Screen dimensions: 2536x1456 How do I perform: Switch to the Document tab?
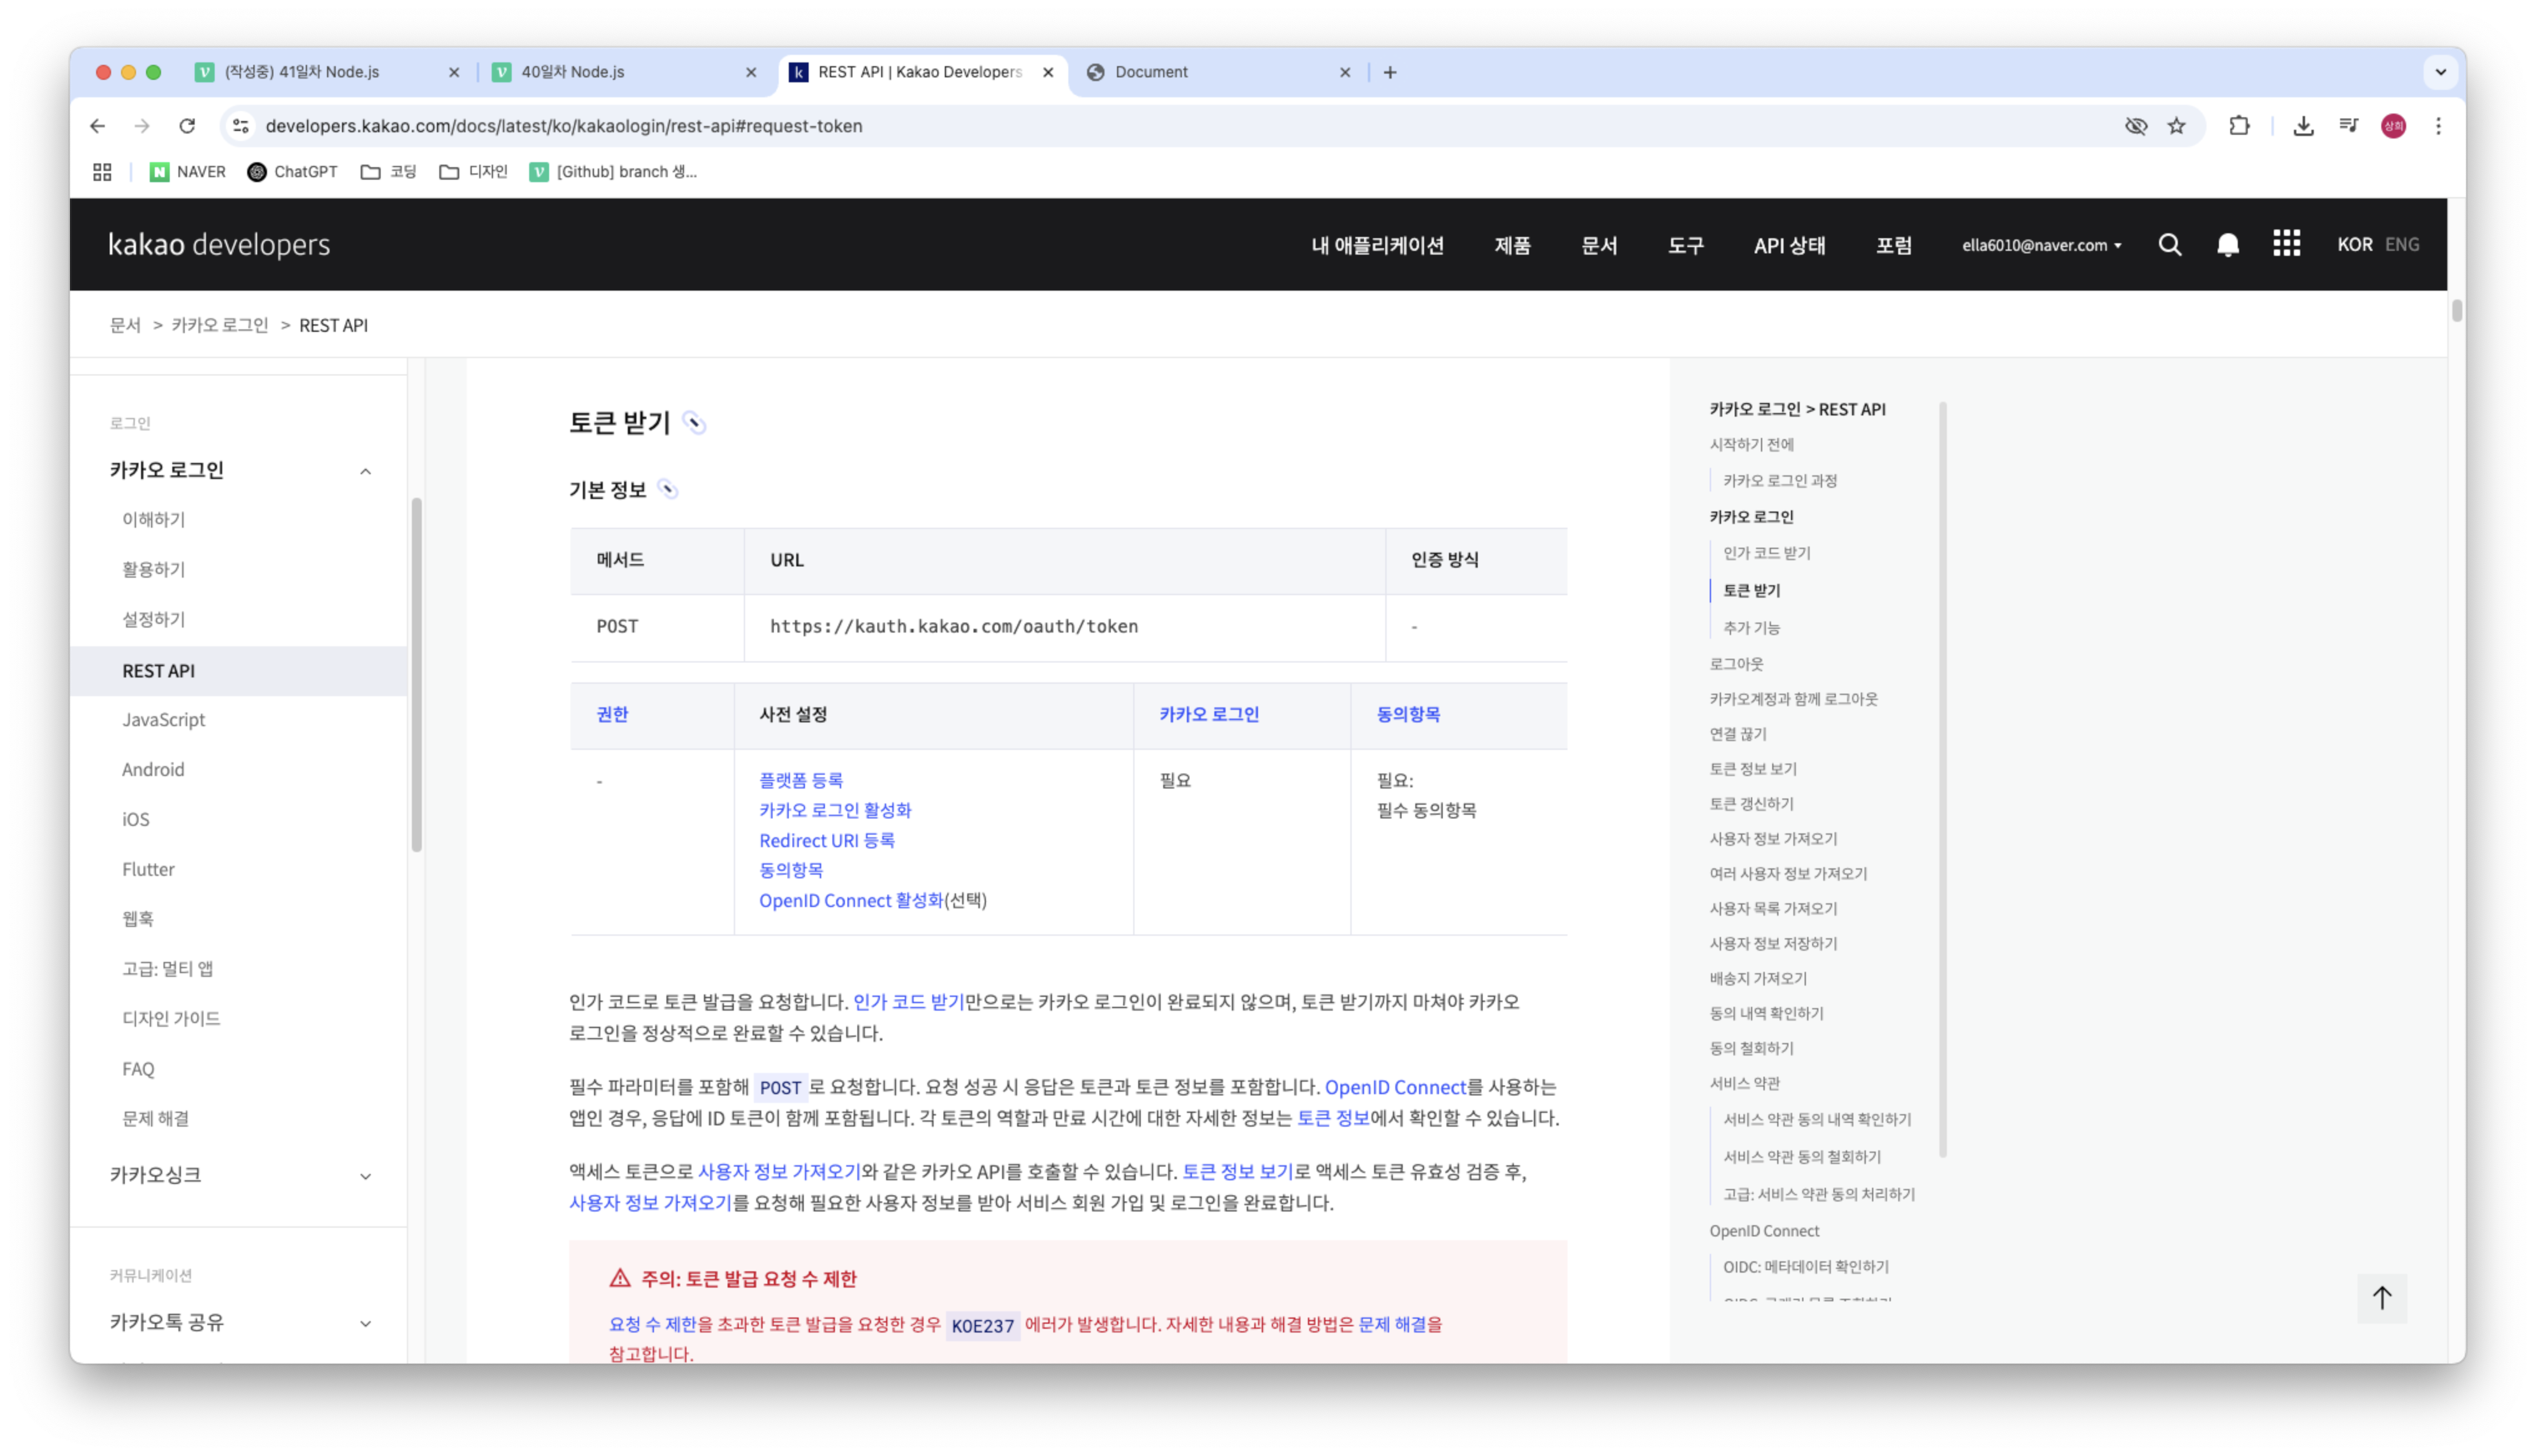(1221, 72)
